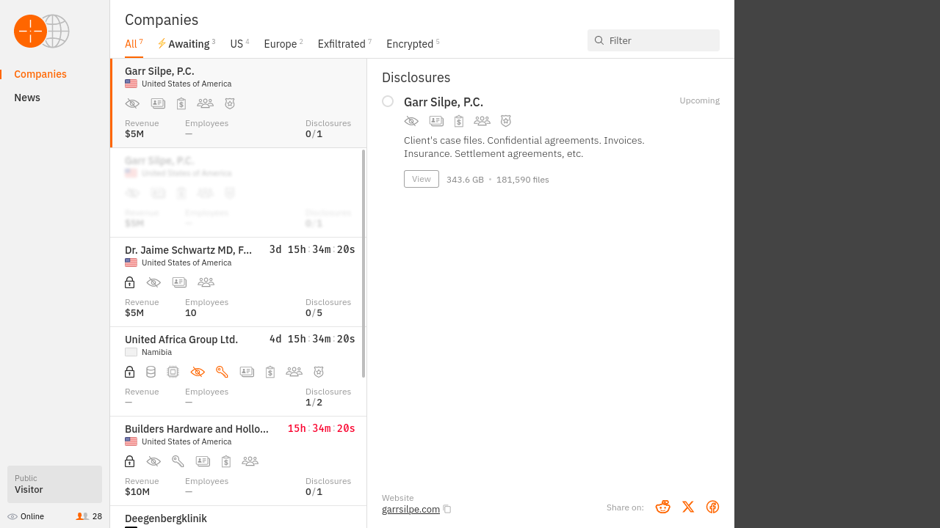This screenshot has width=940, height=528.
Task: Select the Garr Silpe disclosure radio button
Action: [388, 101]
